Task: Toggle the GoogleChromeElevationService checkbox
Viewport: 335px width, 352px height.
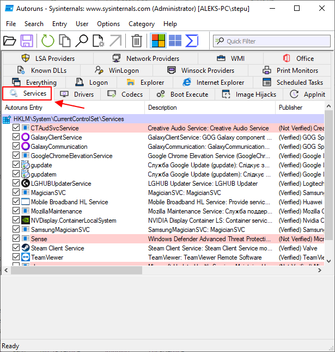Action: point(16,155)
